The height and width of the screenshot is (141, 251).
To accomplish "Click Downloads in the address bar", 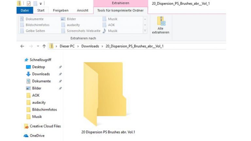I will coord(90,46).
